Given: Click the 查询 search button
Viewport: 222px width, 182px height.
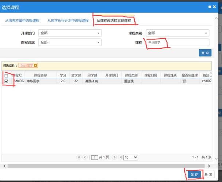Looking at the screenshot, I should 205,53.
